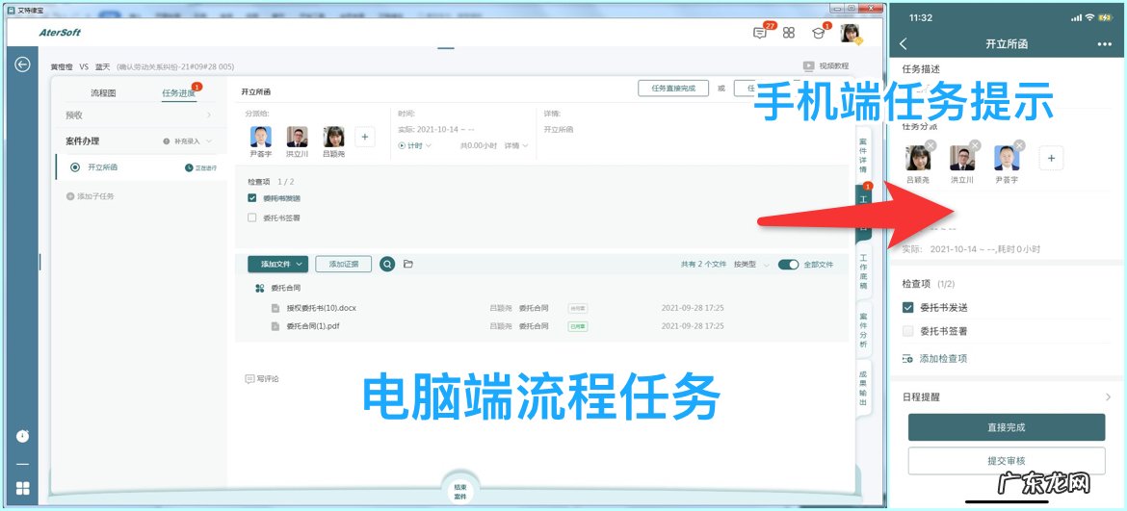Click the 写评论 comment field

262,378
